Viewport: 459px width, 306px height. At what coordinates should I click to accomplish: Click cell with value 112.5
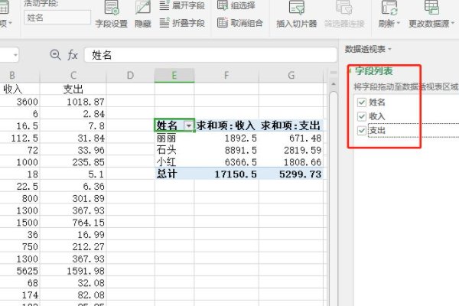click(20, 138)
